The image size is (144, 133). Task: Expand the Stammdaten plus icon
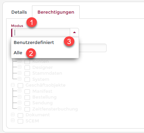click(19, 73)
